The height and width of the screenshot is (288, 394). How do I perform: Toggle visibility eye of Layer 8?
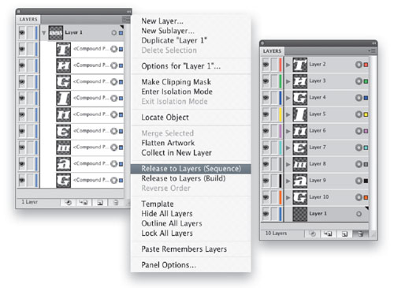(x=266, y=164)
